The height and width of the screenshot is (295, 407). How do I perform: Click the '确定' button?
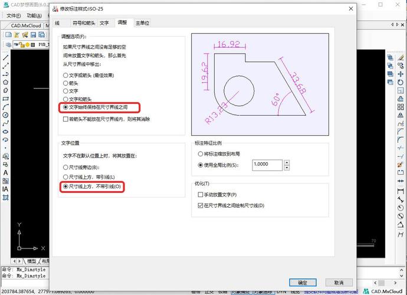pyautogui.click(x=303, y=283)
